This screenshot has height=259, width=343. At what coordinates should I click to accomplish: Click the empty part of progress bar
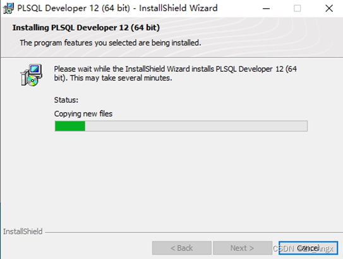click(x=196, y=126)
